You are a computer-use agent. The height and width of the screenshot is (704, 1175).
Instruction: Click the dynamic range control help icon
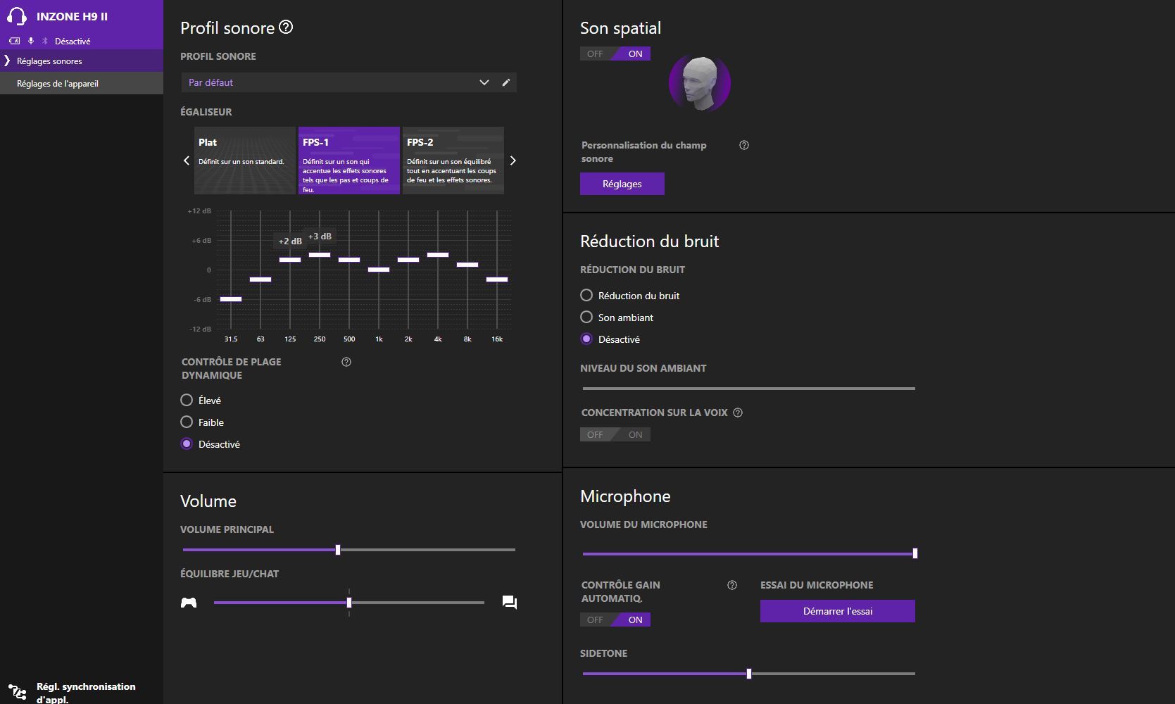(x=346, y=362)
